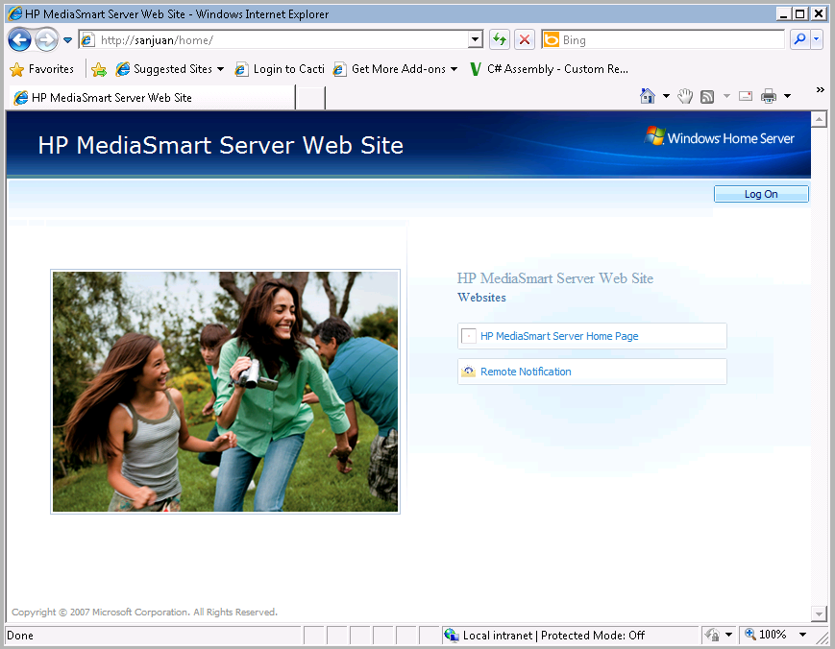Image resolution: width=835 pixels, height=649 pixels.
Task: Open the Favorites star button
Action: (42, 69)
